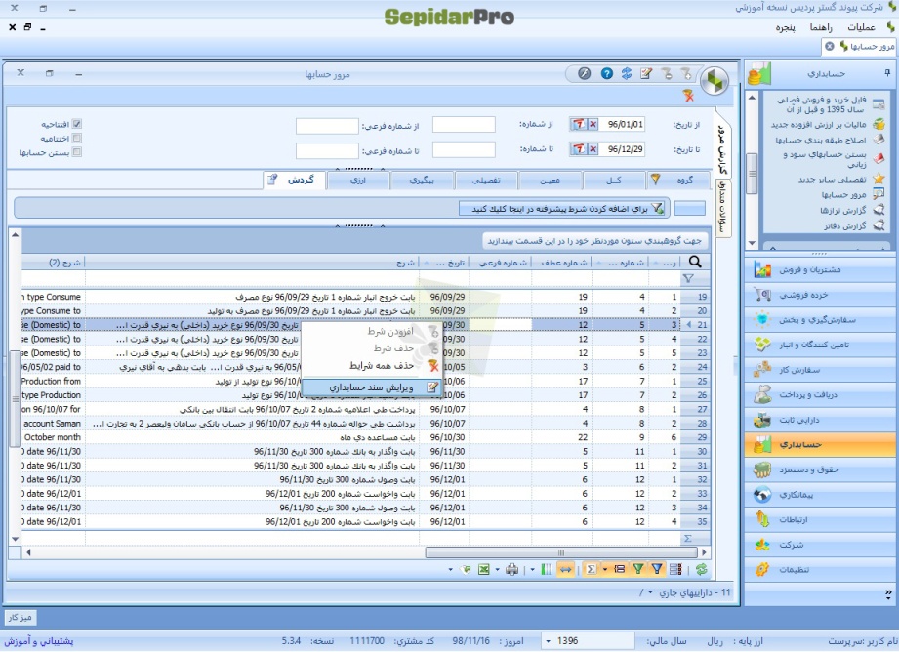Switch to the 'کل' tab

click(614, 180)
